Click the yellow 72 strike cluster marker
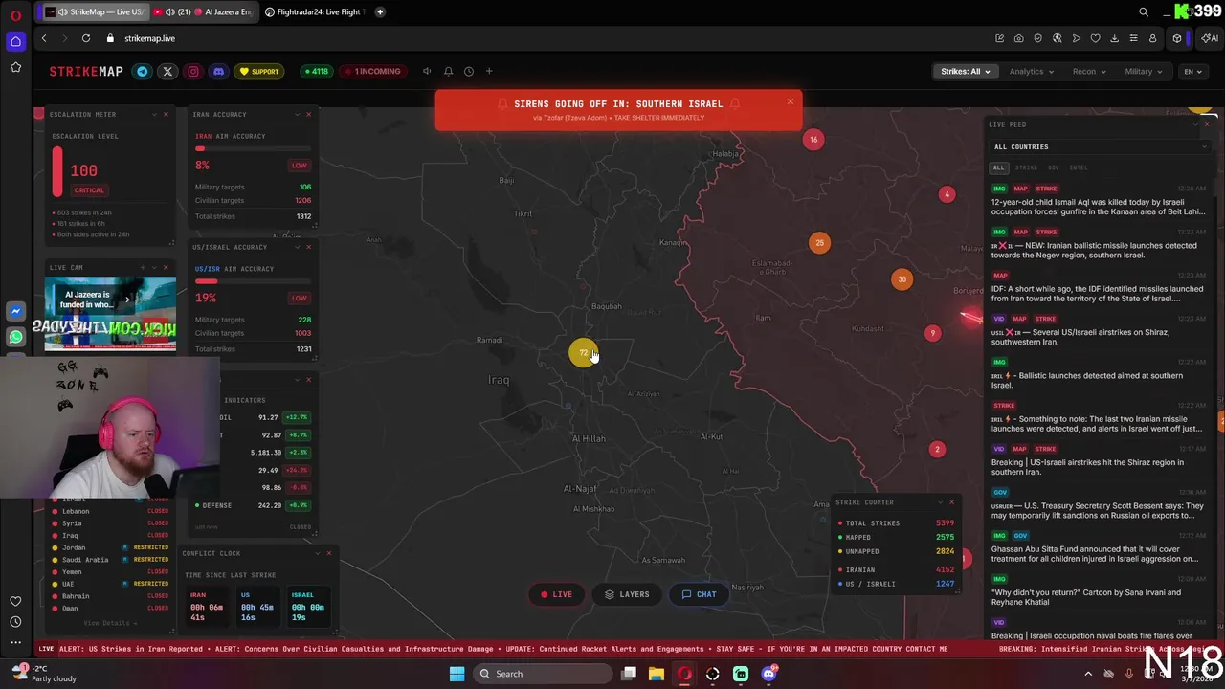The width and height of the screenshot is (1225, 689). [x=583, y=353]
